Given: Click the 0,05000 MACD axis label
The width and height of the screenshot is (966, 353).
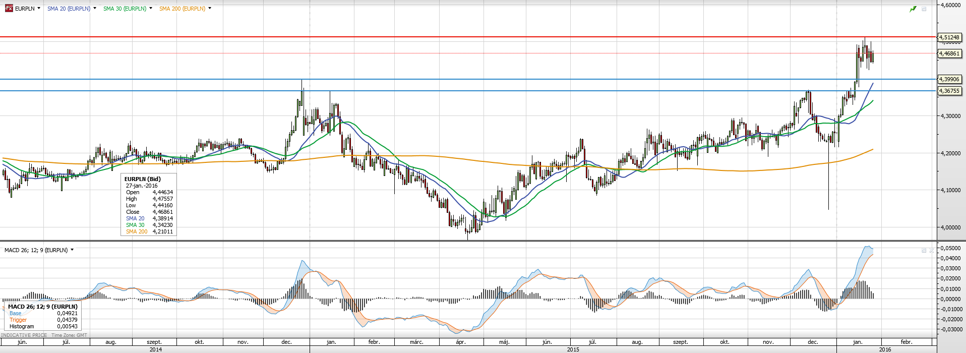Looking at the screenshot, I should (x=950, y=248).
